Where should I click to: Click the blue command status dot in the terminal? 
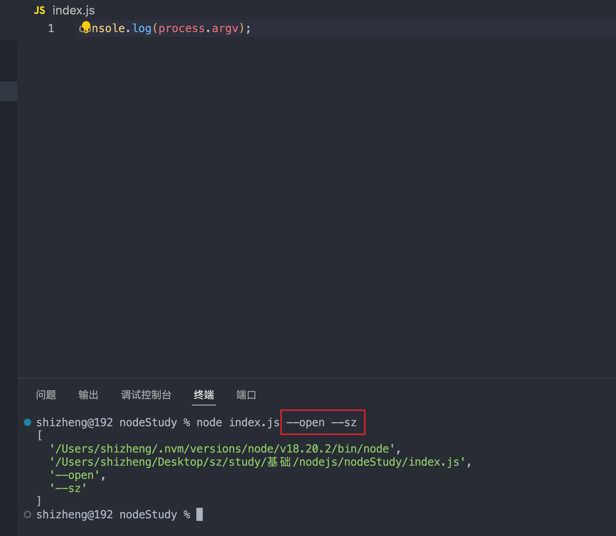pos(28,422)
